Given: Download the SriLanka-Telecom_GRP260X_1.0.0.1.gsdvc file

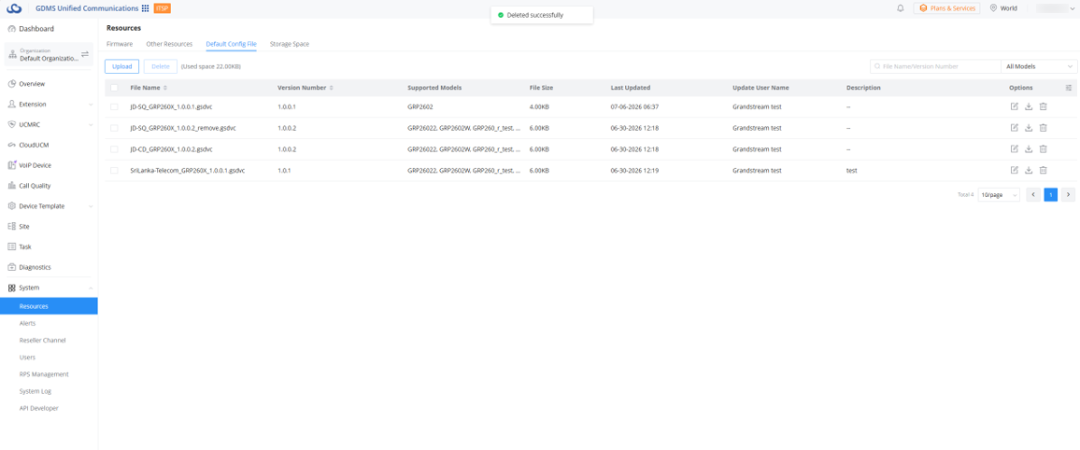Looking at the screenshot, I should click(1029, 170).
